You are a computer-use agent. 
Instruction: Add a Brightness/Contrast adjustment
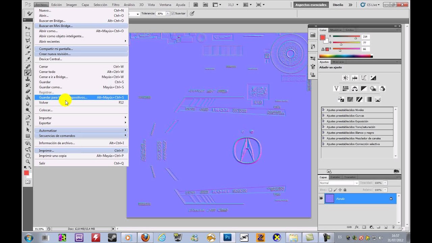click(346, 78)
